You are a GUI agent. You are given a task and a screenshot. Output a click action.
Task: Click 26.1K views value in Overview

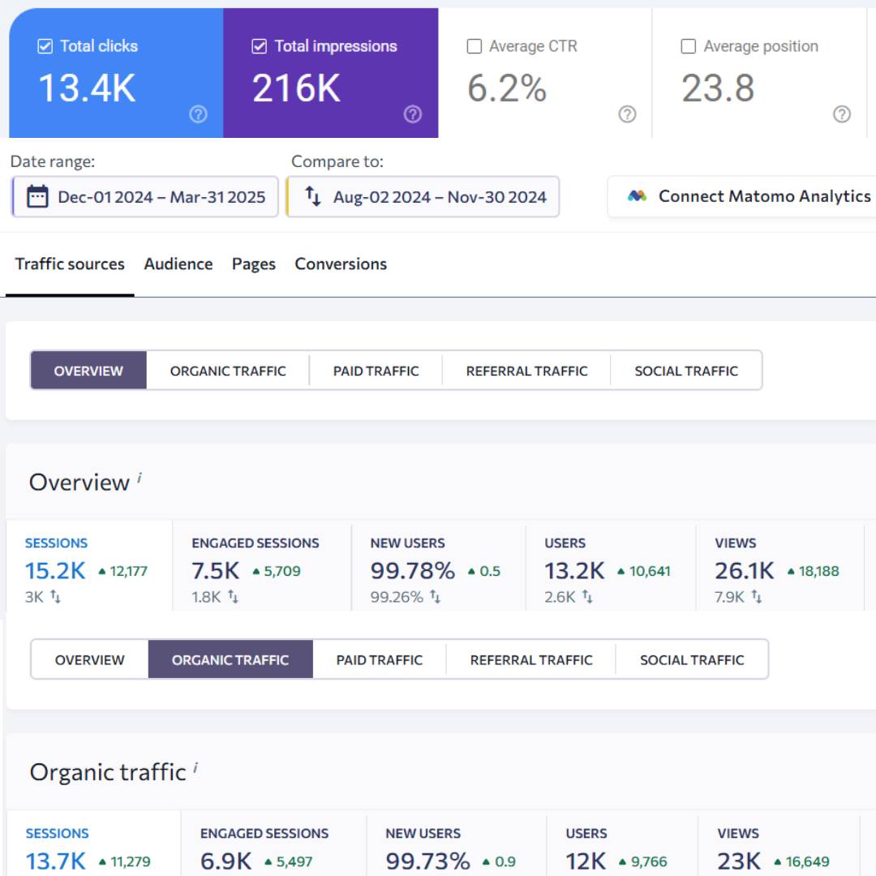[745, 570]
